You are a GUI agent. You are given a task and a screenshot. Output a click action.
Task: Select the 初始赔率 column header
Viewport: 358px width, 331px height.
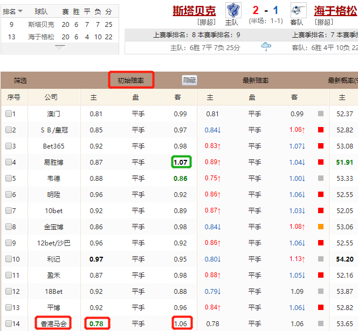[131, 80]
